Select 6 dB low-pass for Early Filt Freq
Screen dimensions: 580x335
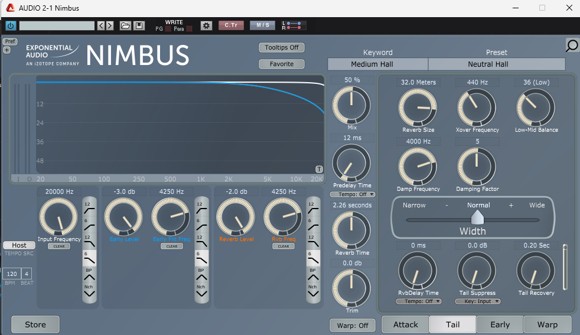click(201, 258)
